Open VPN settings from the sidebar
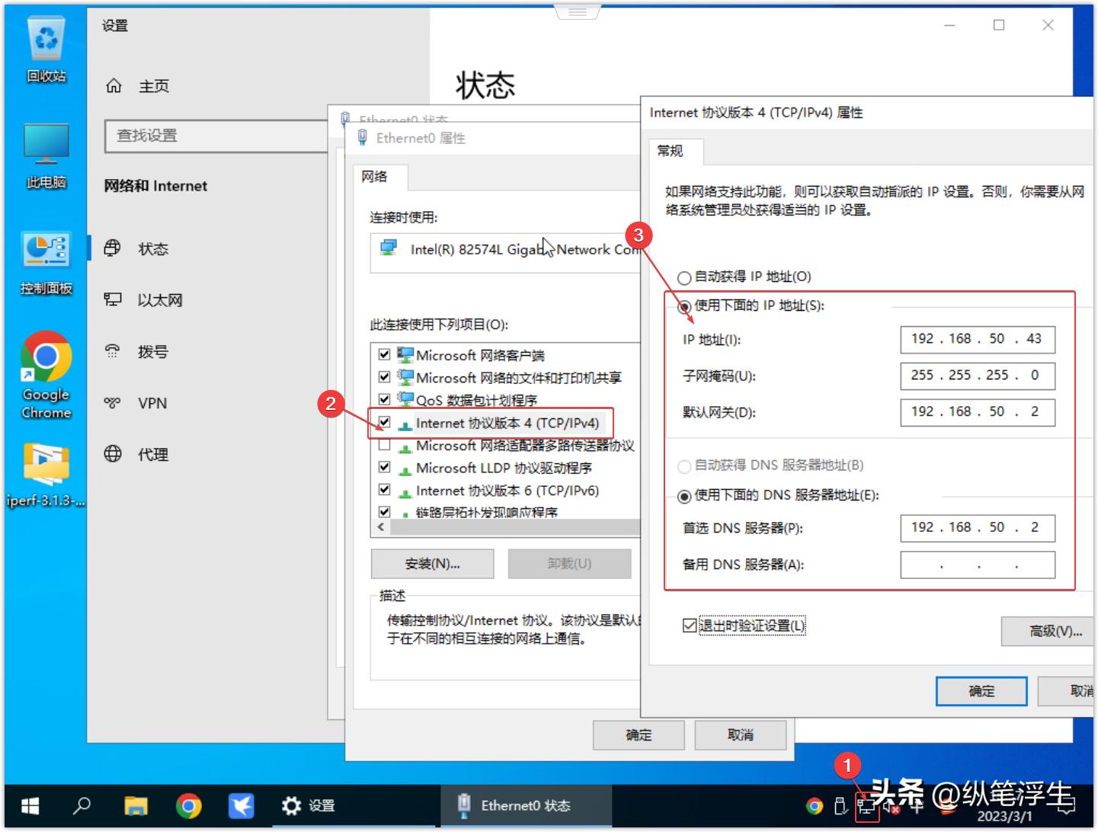The width and height of the screenshot is (1098, 832). click(x=152, y=403)
